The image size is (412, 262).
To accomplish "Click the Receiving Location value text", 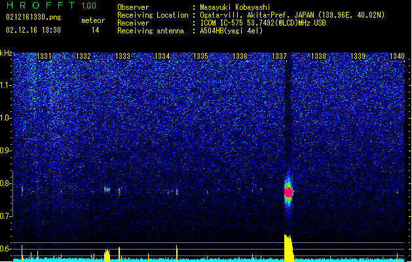I will (292, 15).
